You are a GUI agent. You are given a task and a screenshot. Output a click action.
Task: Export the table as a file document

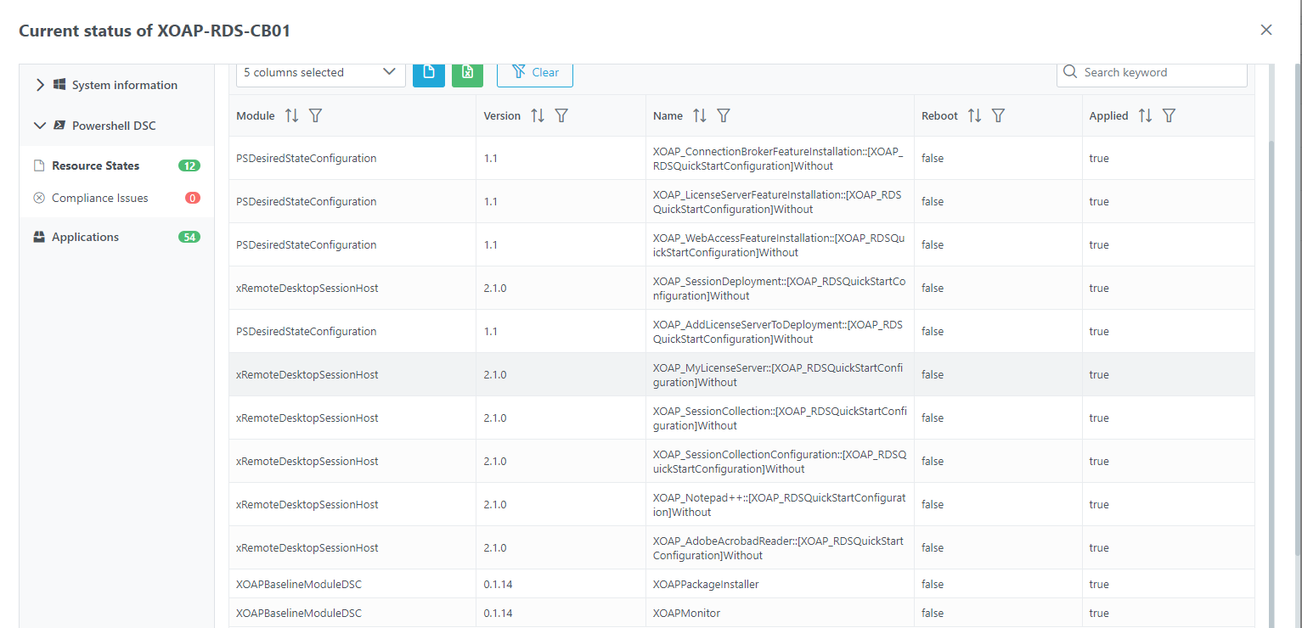(429, 74)
